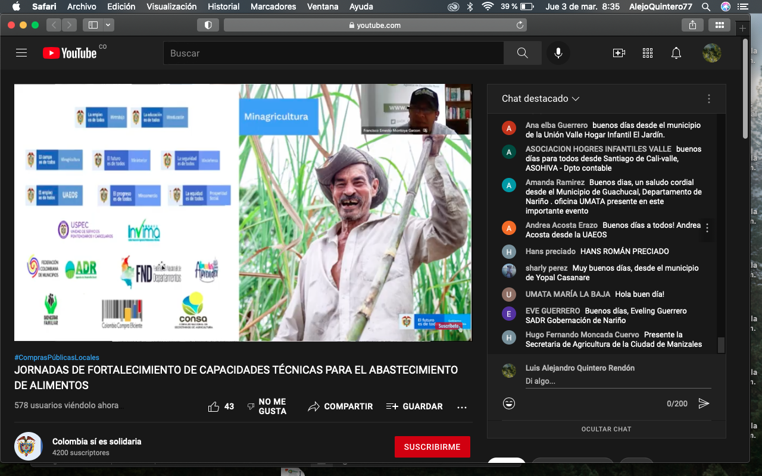Open channel avatar of Colombia sí es solidaria
762x476 pixels.
pos(28,446)
